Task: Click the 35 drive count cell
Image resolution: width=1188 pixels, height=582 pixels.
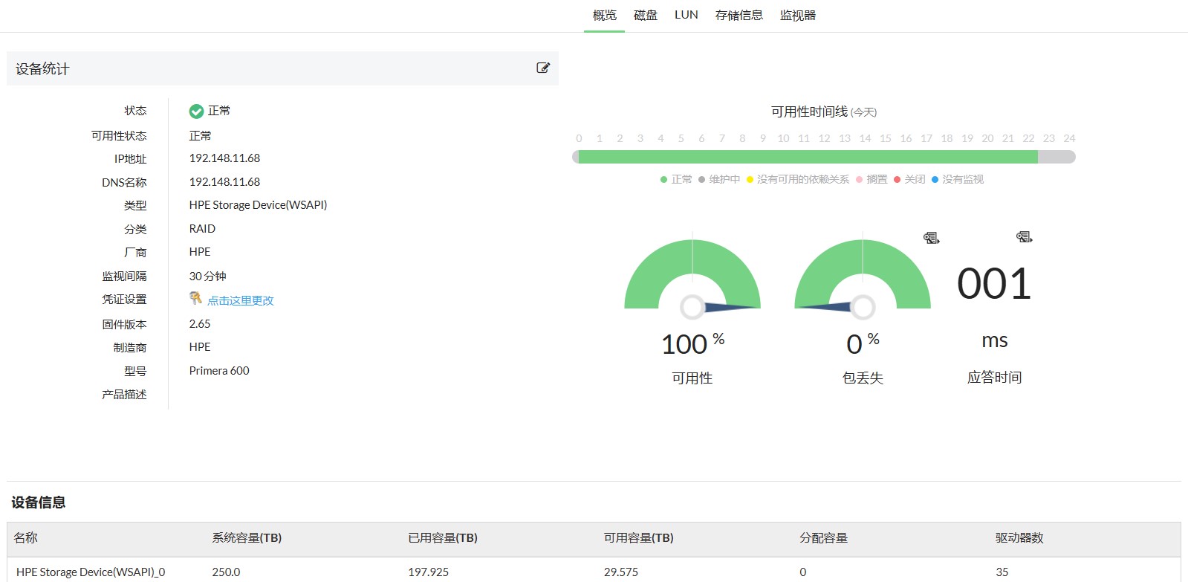Action: click(1002, 572)
